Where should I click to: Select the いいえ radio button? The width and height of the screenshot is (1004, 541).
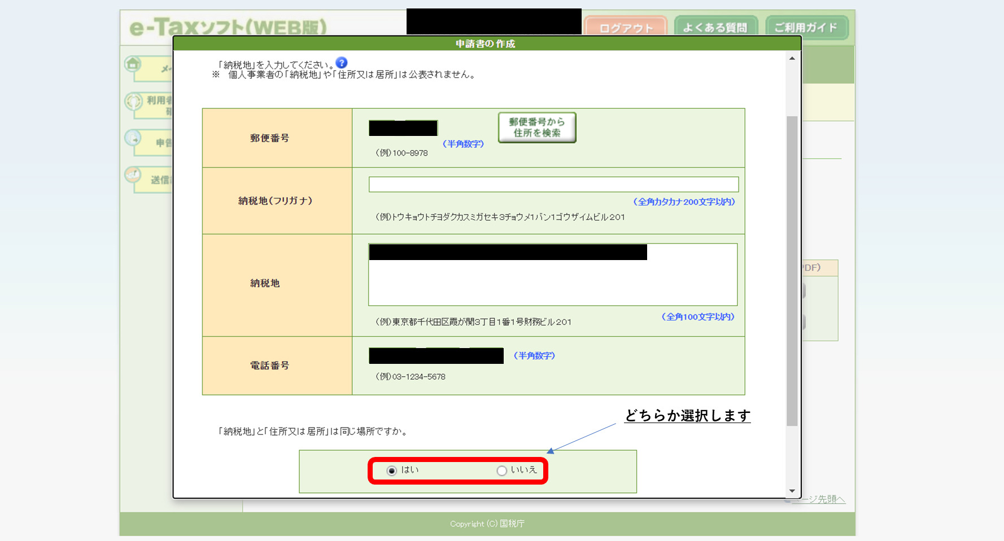point(501,470)
